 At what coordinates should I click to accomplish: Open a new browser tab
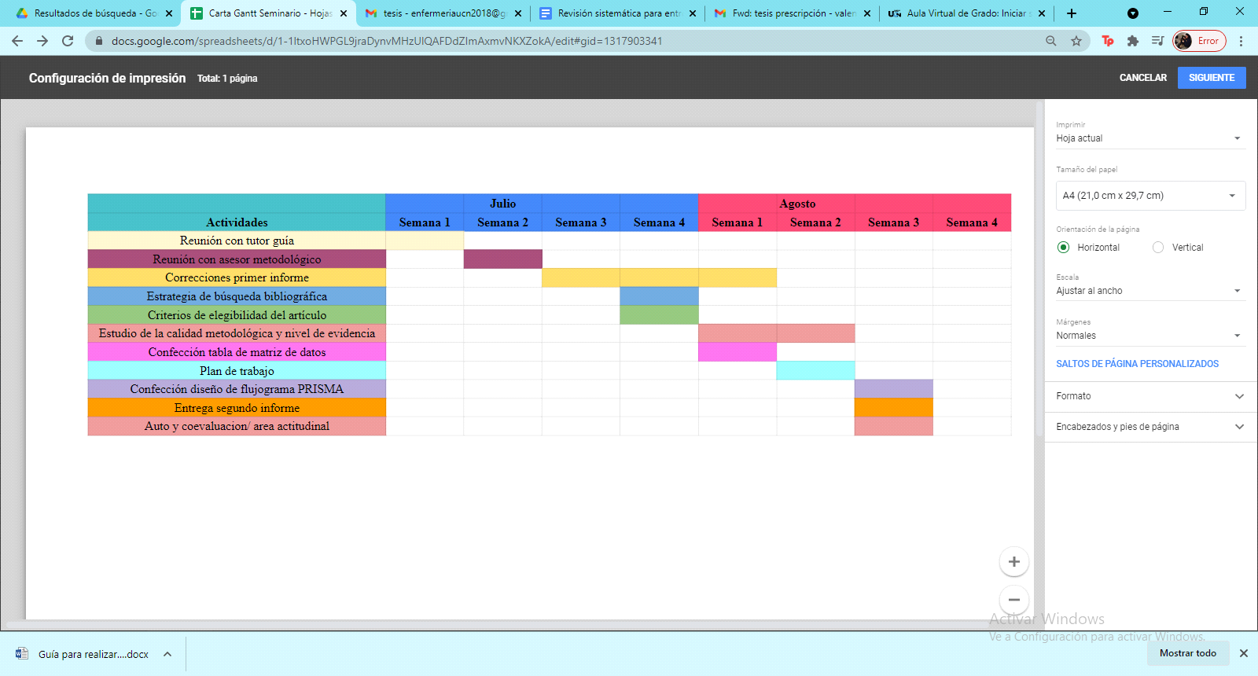pos(1071,13)
